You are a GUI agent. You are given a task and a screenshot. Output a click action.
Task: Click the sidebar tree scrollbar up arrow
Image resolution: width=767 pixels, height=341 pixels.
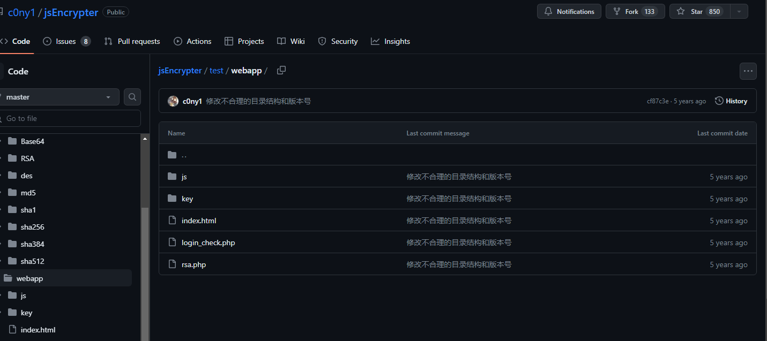point(145,139)
